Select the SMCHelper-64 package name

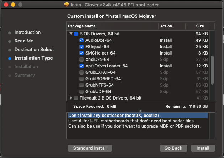point(100,53)
